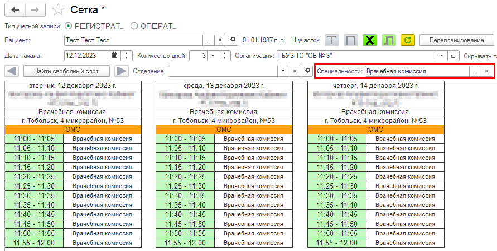The height and width of the screenshot is (251, 497).
Task: Click the gray П toolbar icon
Action: tap(350, 40)
